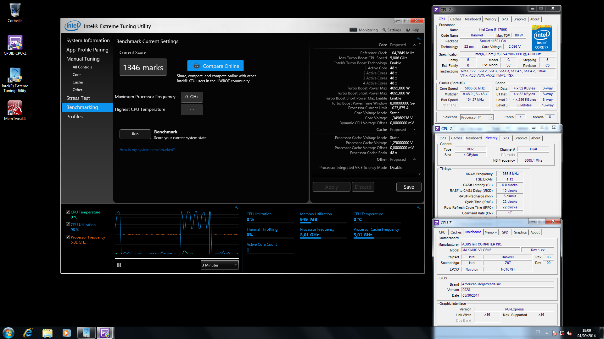Collapse the Cache settings section
604x339 pixels.
(x=414, y=130)
